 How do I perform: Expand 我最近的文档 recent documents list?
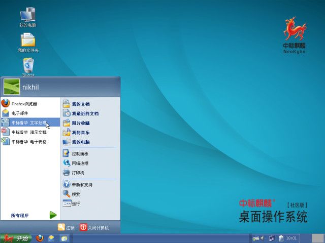(x=84, y=113)
